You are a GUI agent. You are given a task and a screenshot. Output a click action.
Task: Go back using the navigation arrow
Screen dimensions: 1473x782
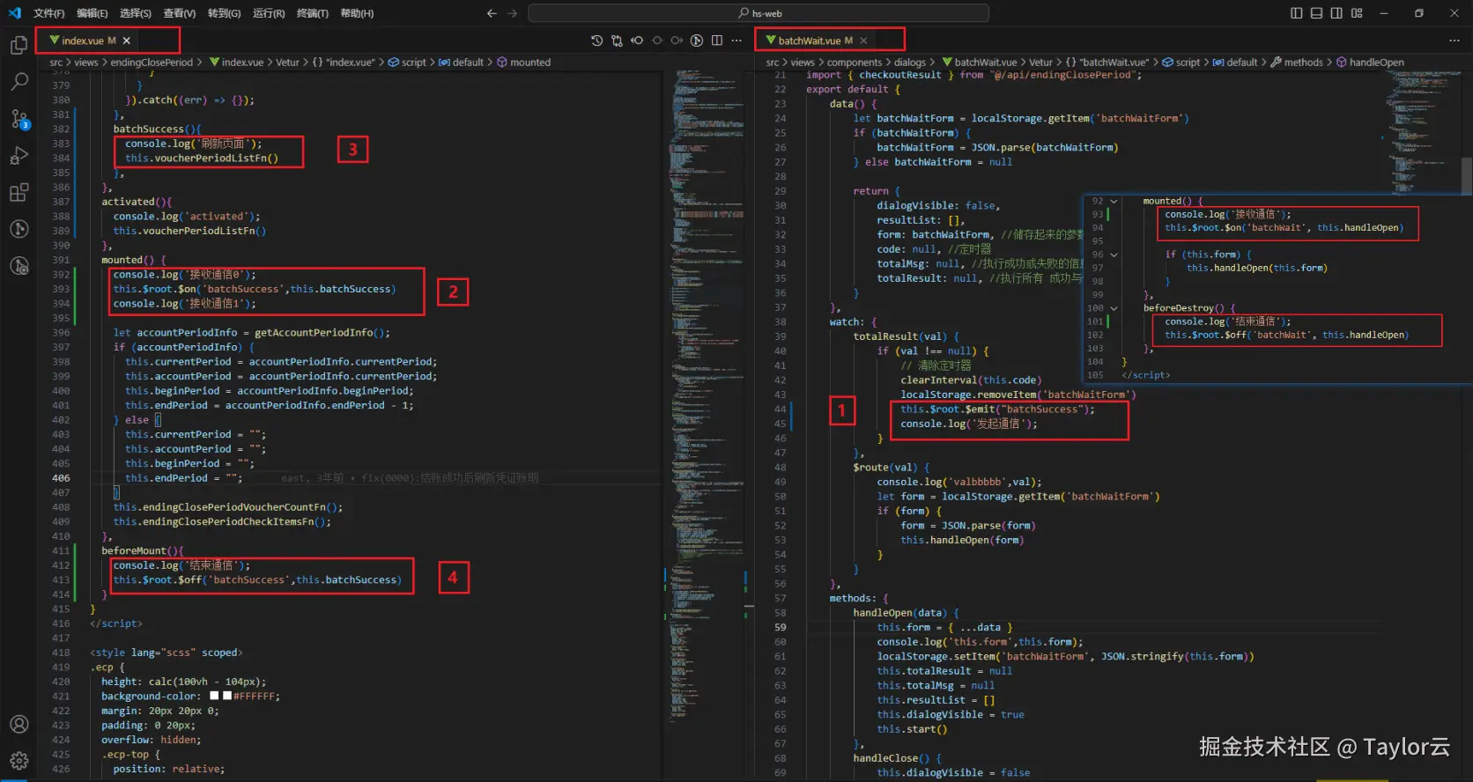pos(492,13)
